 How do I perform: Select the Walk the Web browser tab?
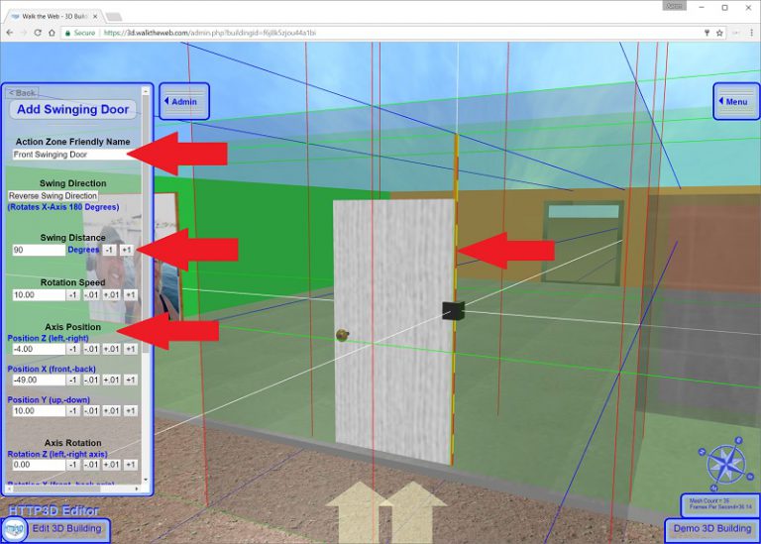[53, 16]
